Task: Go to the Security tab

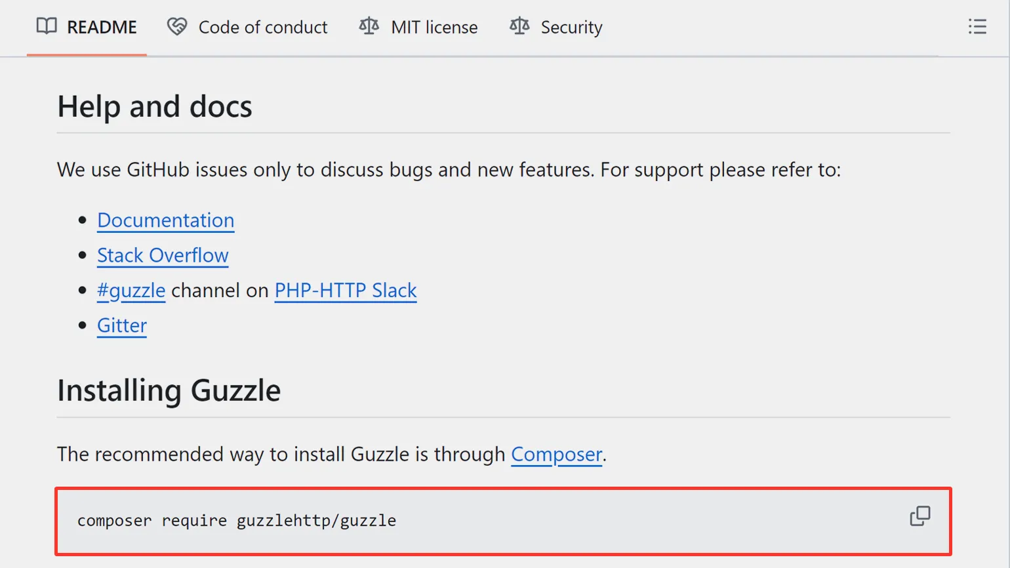Action: pyautogui.click(x=571, y=27)
